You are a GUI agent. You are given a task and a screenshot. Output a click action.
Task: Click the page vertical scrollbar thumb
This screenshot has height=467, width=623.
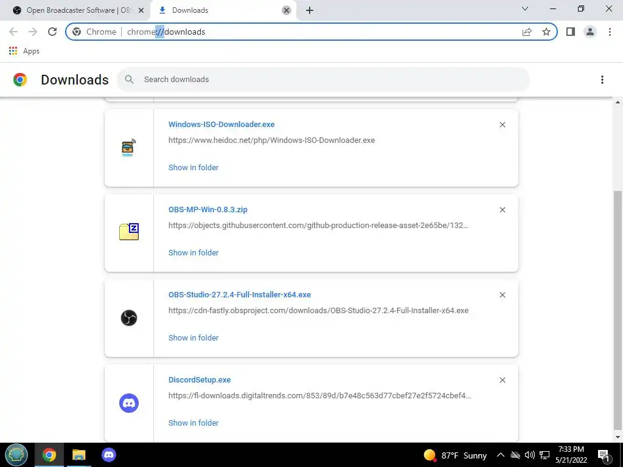(x=618, y=310)
